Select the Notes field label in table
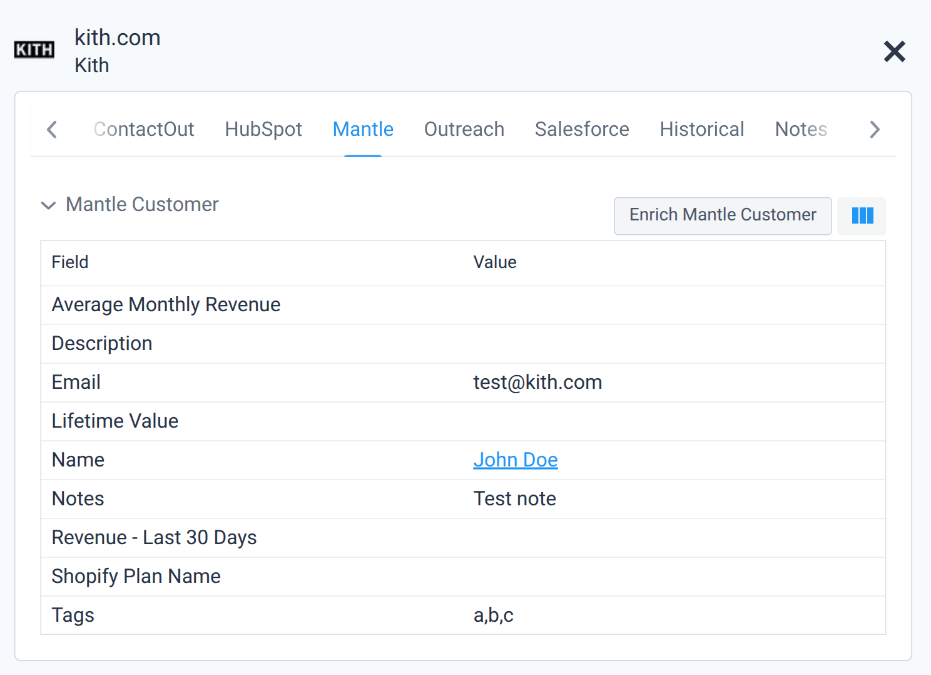This screenshot has width=931, height=675. [x=78, y=498]
